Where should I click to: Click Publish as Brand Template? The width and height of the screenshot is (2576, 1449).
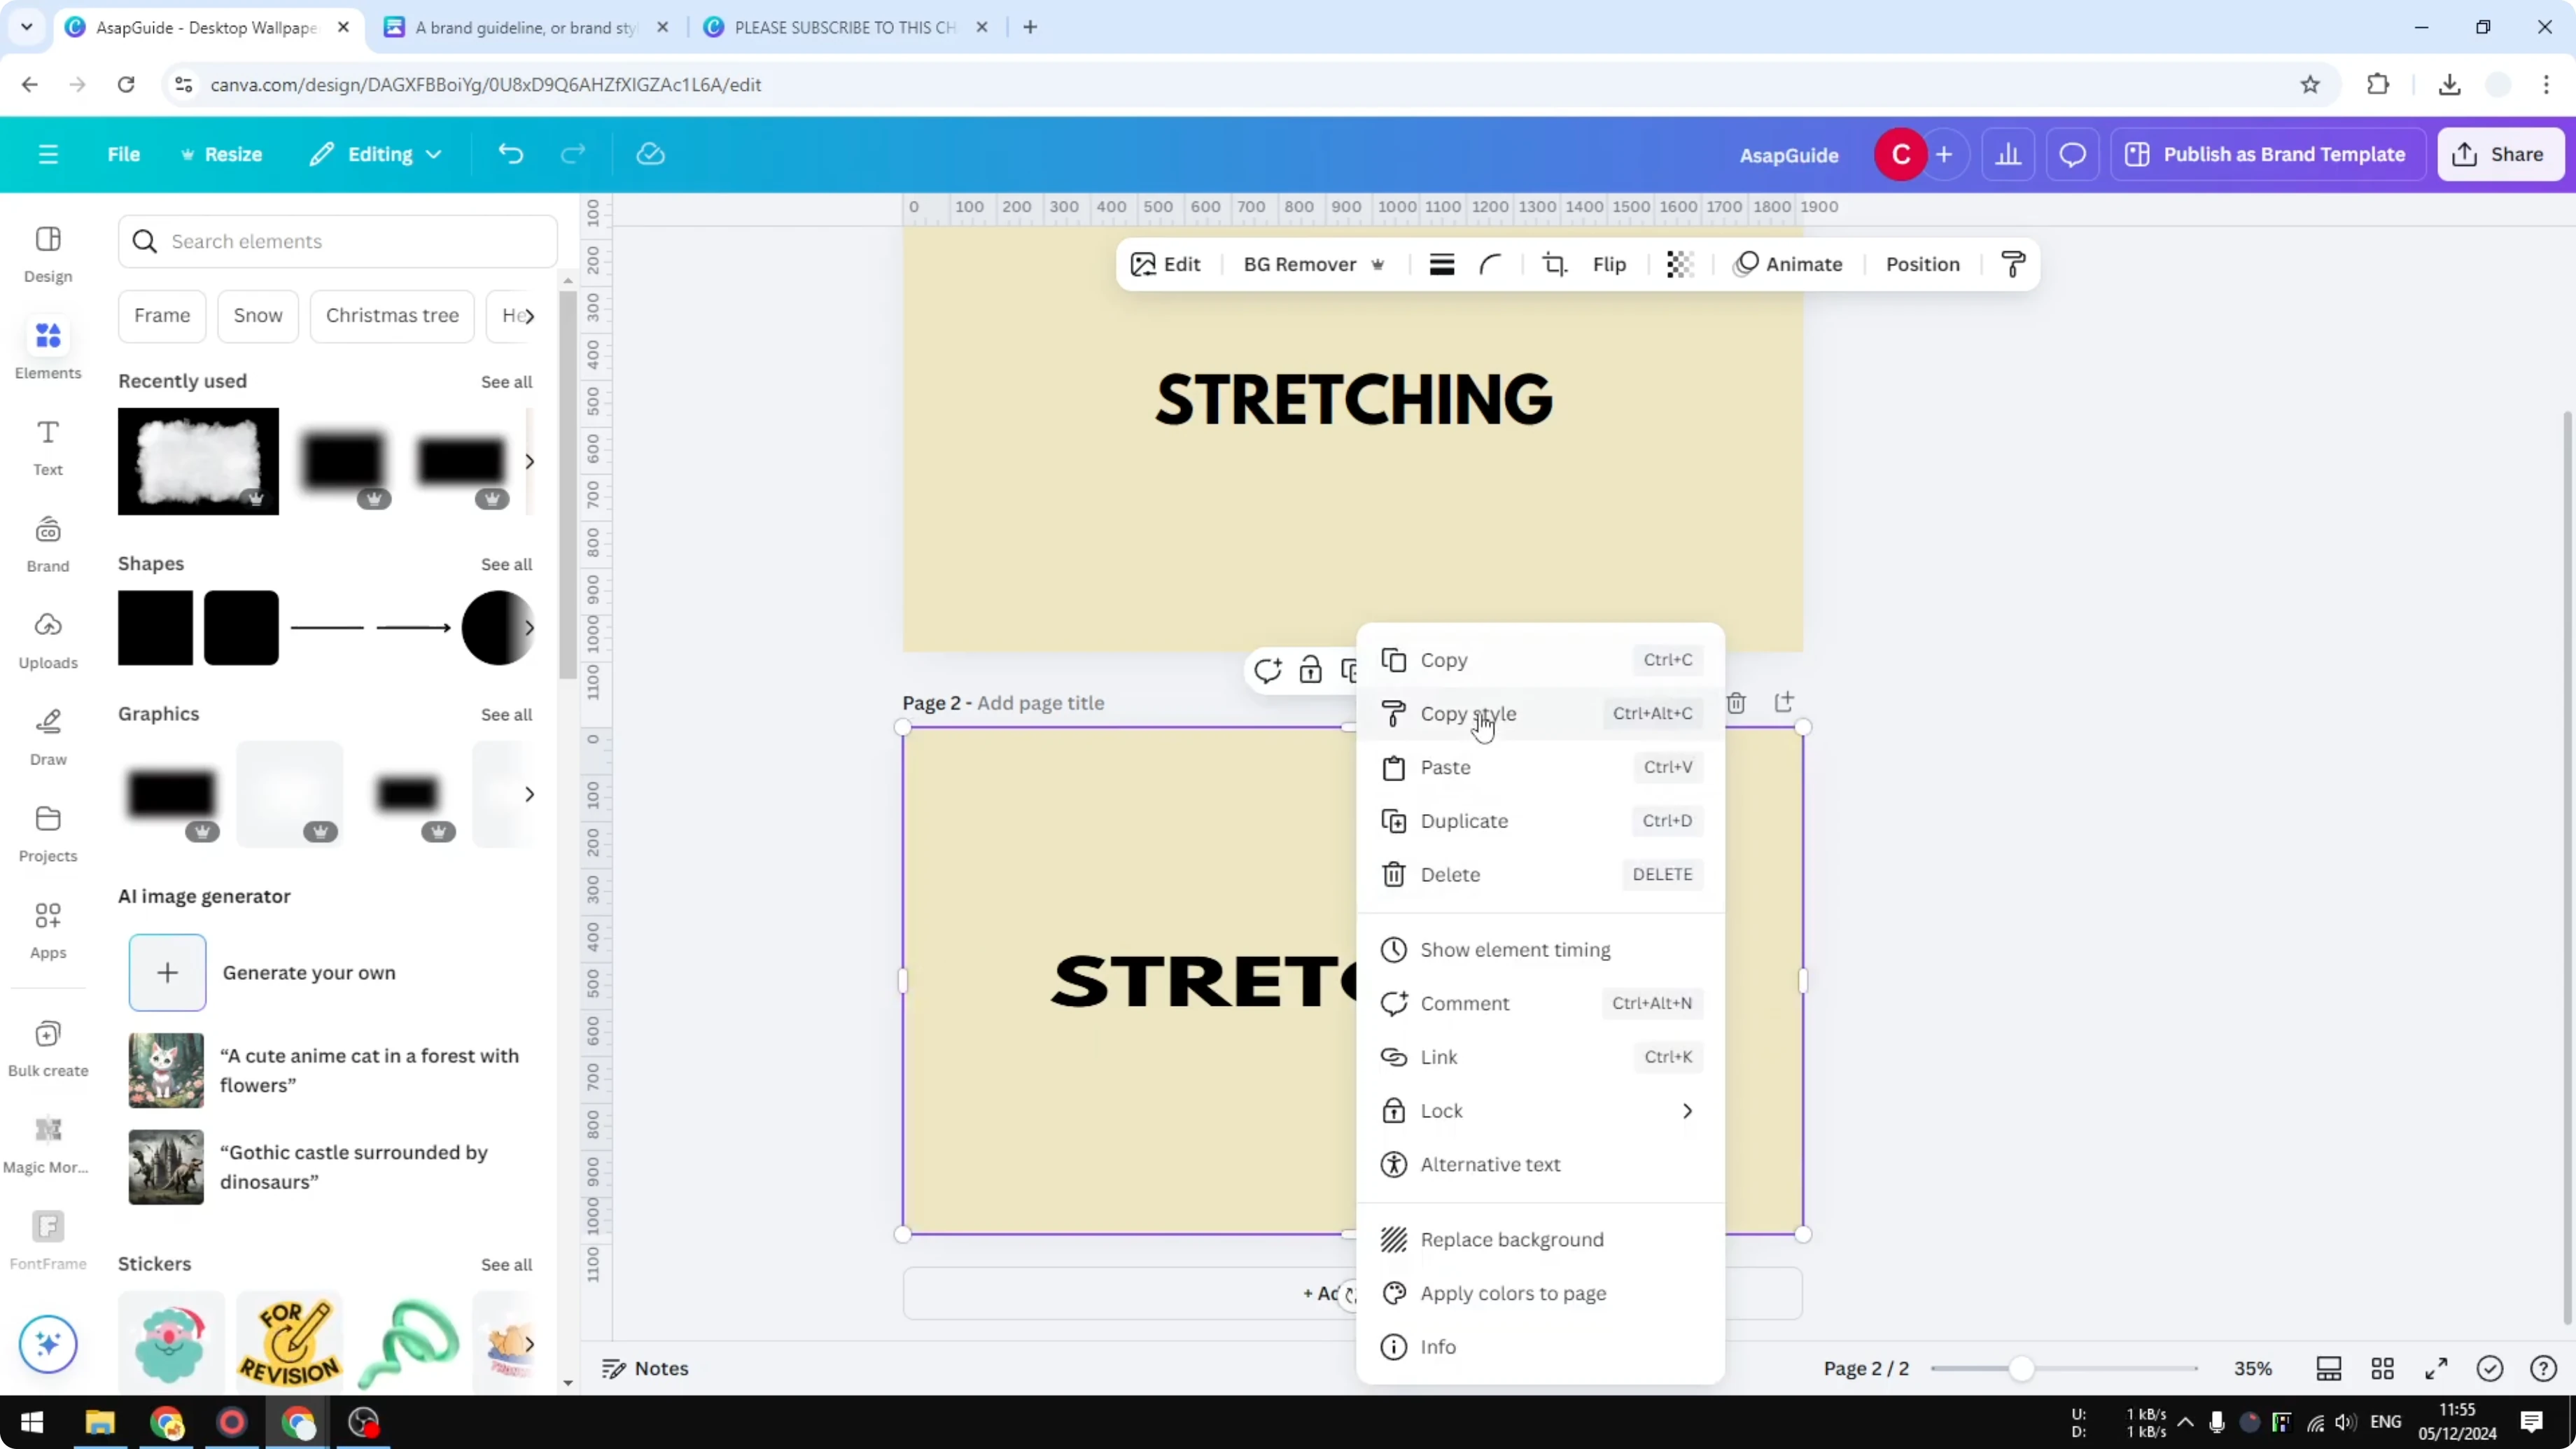point(2267,154)
